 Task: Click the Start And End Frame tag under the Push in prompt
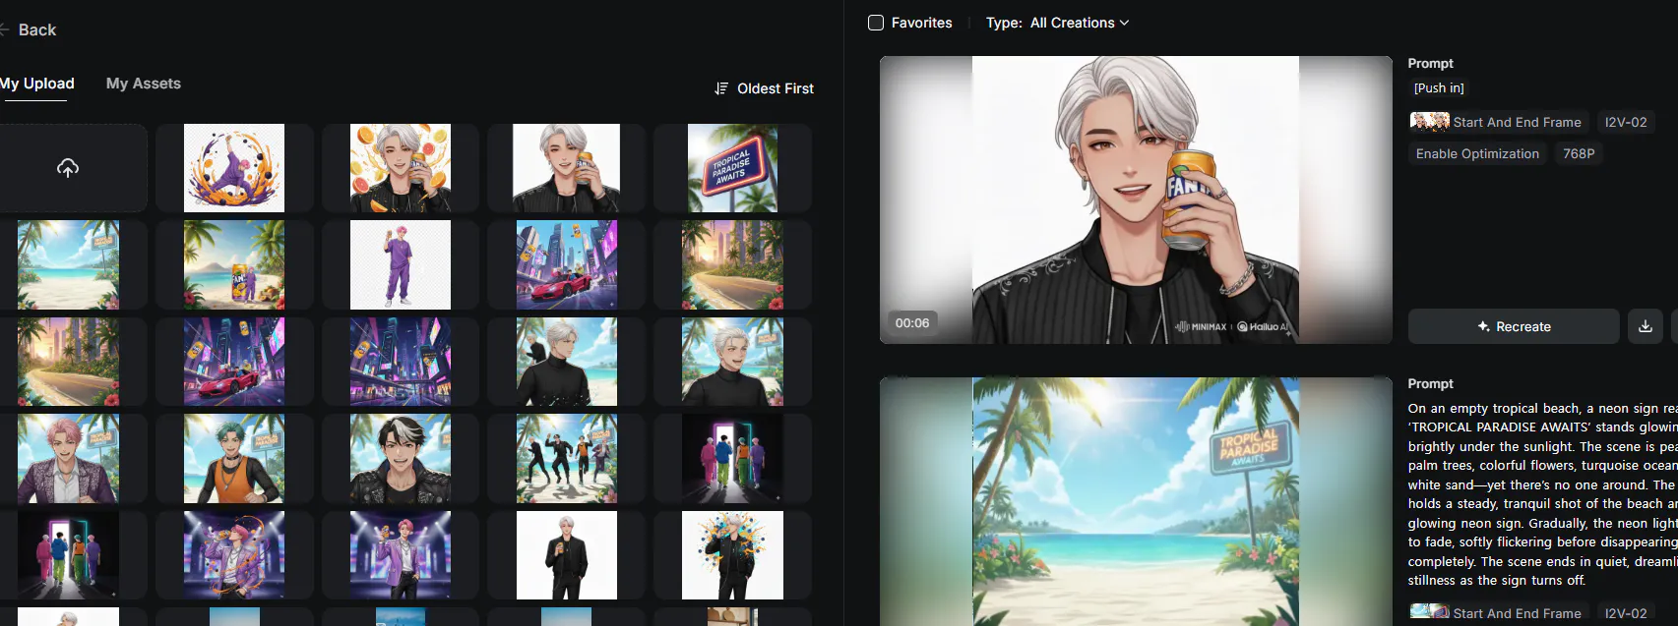click(1497, 122)
